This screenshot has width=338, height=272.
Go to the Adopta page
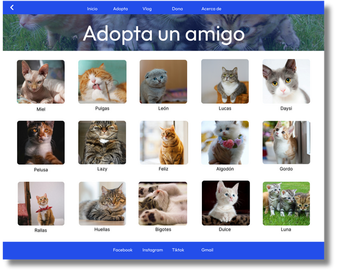pyautogui.click(x=120, y=9)
